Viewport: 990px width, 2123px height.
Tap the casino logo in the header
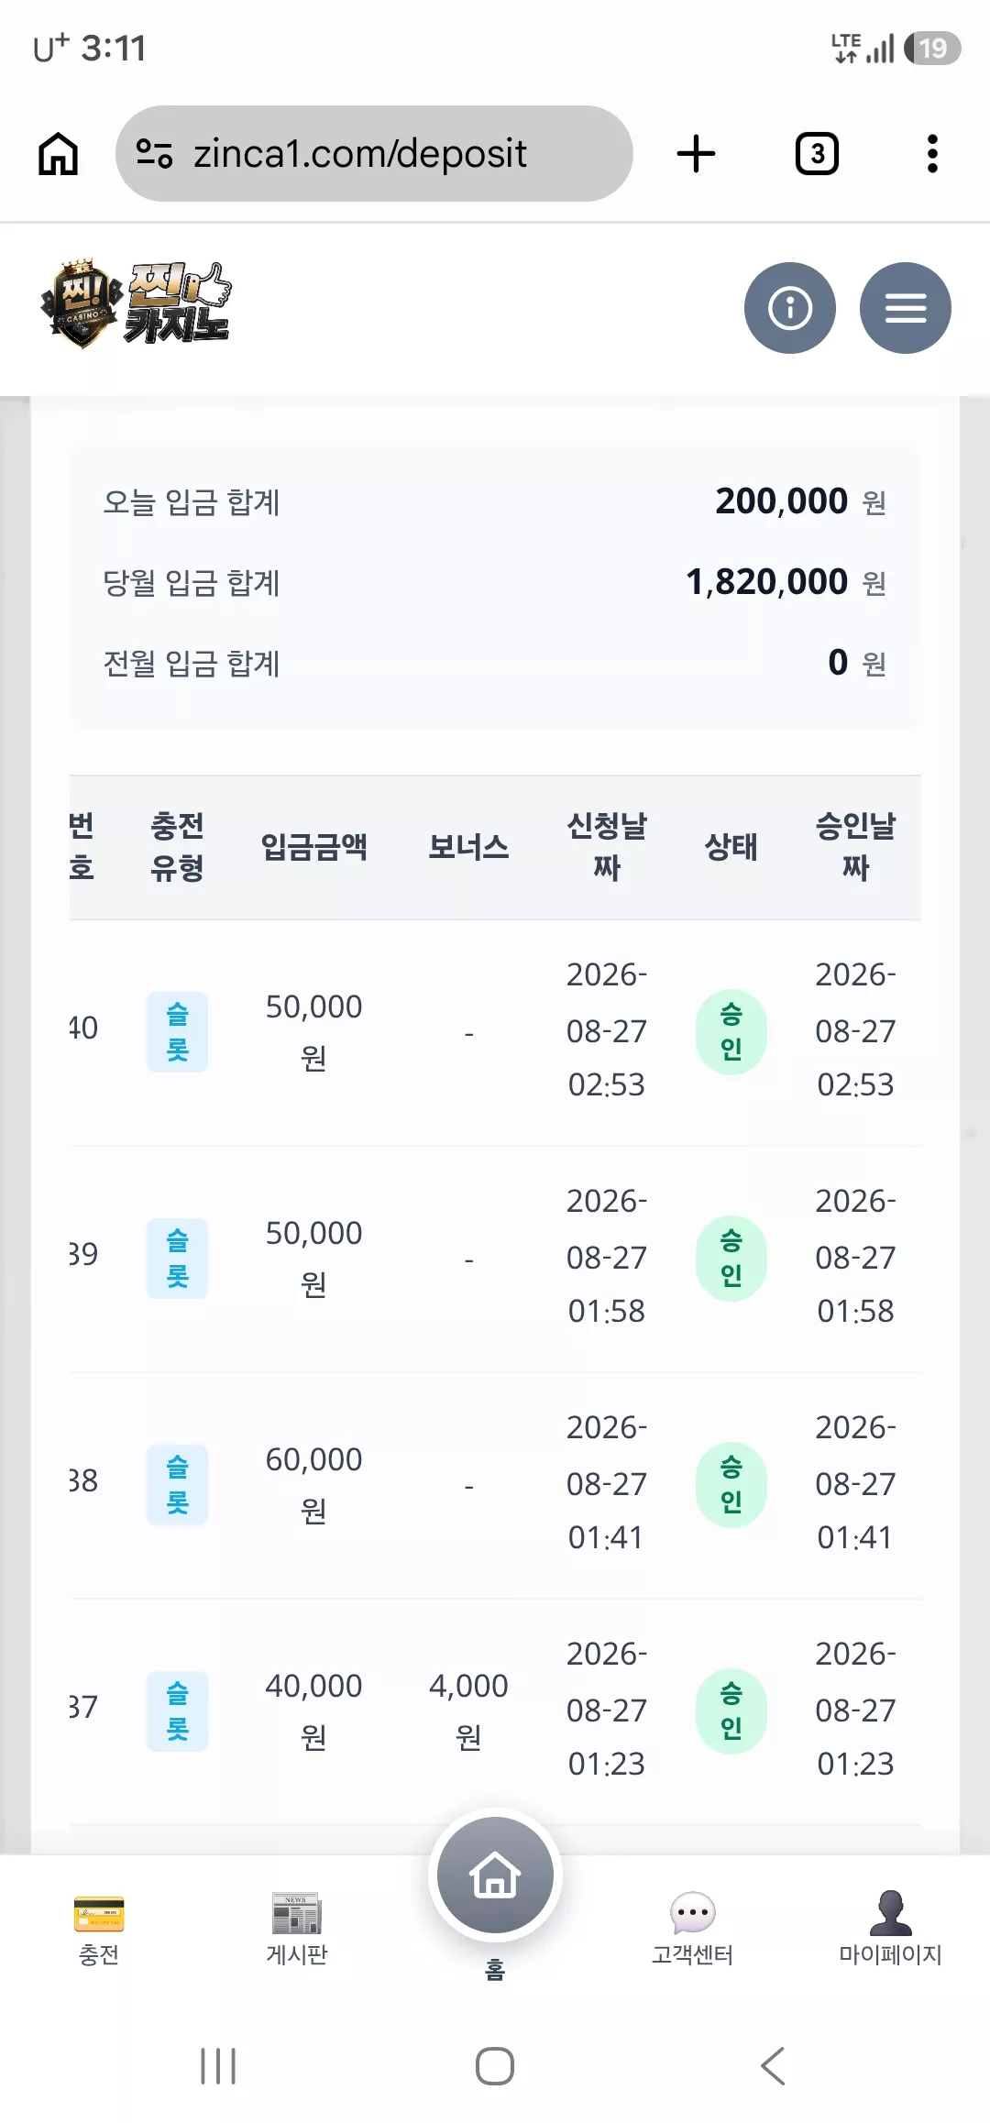(x=136, y=304)
